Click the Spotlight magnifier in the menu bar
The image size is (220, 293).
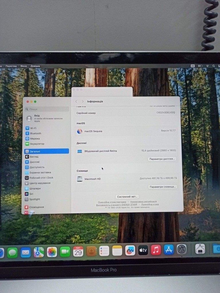pyautogui.click(x=213, y=66)
